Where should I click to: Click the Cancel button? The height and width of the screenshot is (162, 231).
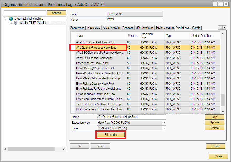click(x=100, y=146)
